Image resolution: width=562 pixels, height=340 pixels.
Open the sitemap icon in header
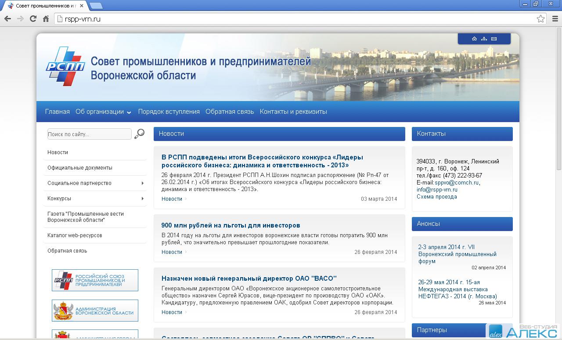[x=484, y=39]
